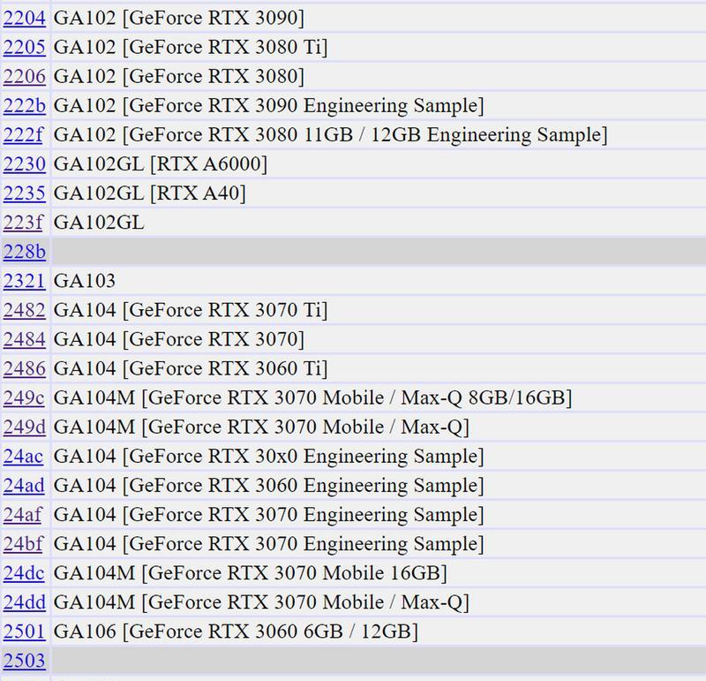Viewport: 706px width, 681px height.
Task: Select the 'GA103' device name
Action: pos(85,281)
